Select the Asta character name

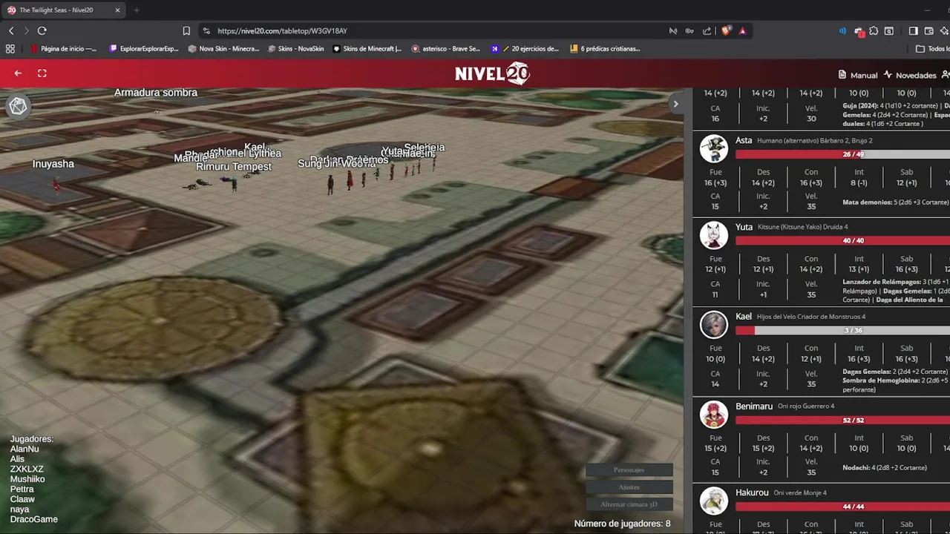click(744, 140)
